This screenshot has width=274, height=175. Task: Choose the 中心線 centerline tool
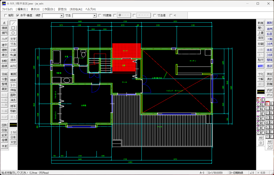[x=13, y=55]
